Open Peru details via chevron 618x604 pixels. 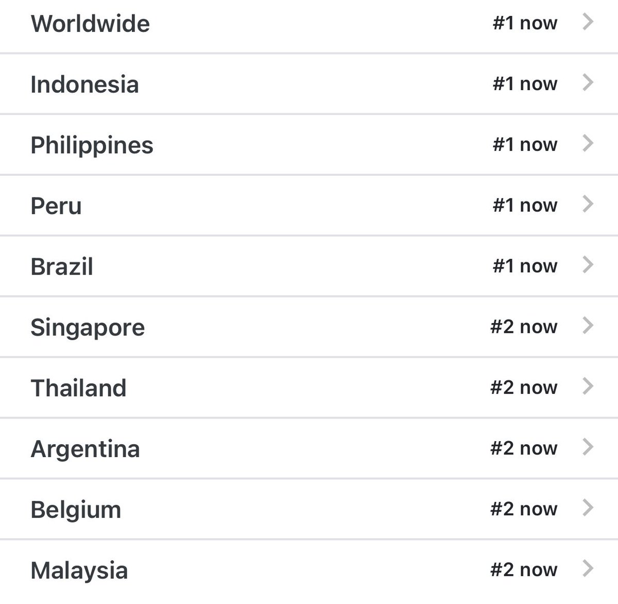588,204
